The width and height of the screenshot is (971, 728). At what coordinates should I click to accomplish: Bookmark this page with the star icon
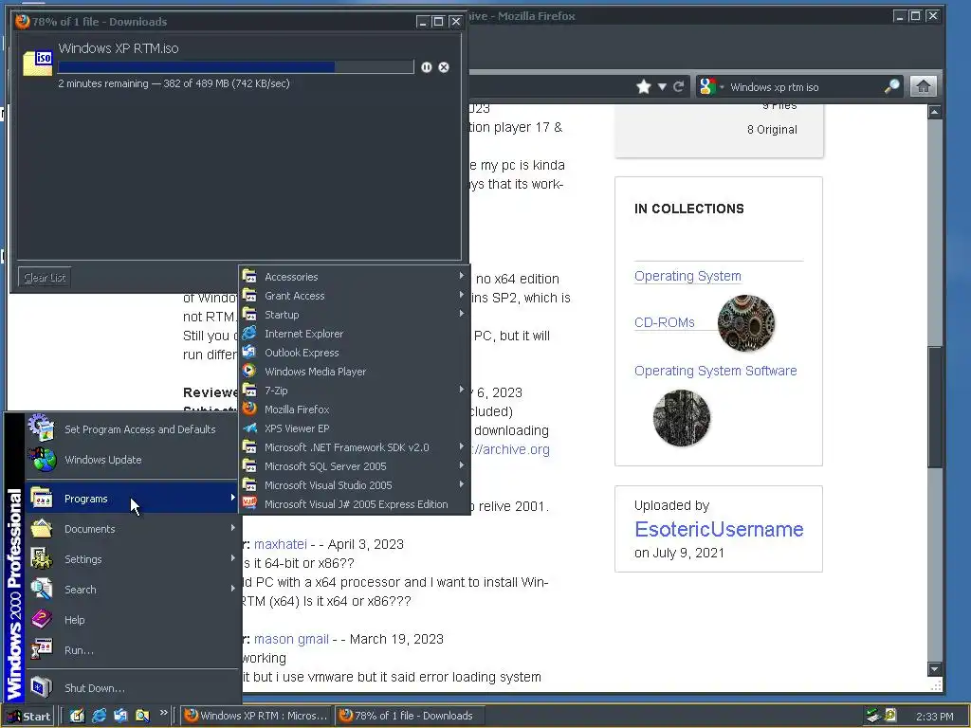point(644,86)
